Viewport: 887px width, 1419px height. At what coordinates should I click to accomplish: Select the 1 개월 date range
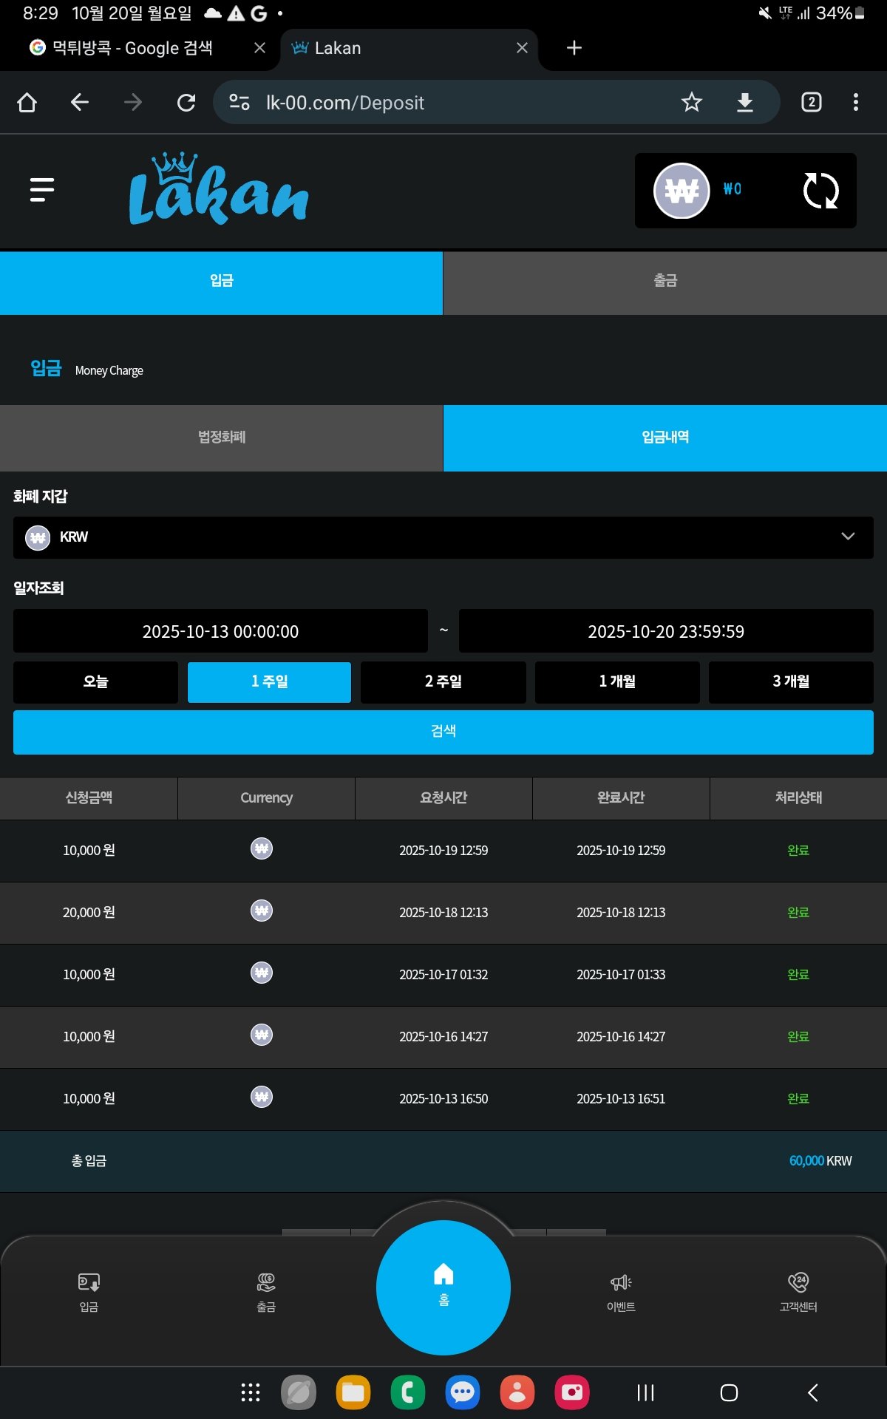617,681
